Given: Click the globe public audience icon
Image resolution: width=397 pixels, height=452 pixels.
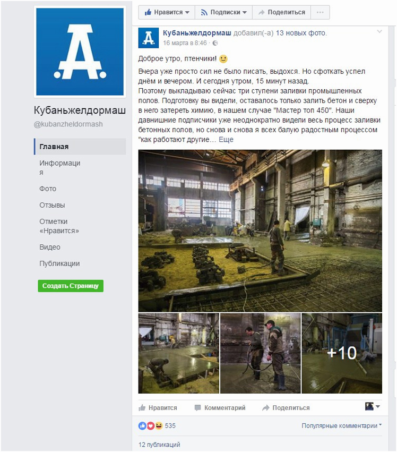Looking at the screenshot, I should (215, 43).
